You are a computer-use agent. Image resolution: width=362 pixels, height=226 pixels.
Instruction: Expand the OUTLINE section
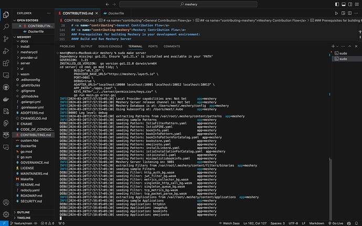[34, 212]
